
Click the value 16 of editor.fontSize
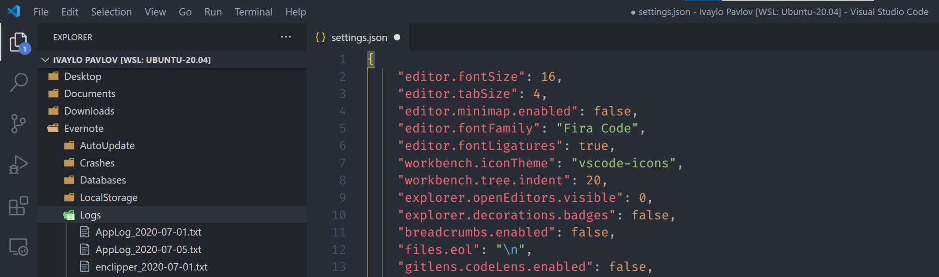point(548,77)
